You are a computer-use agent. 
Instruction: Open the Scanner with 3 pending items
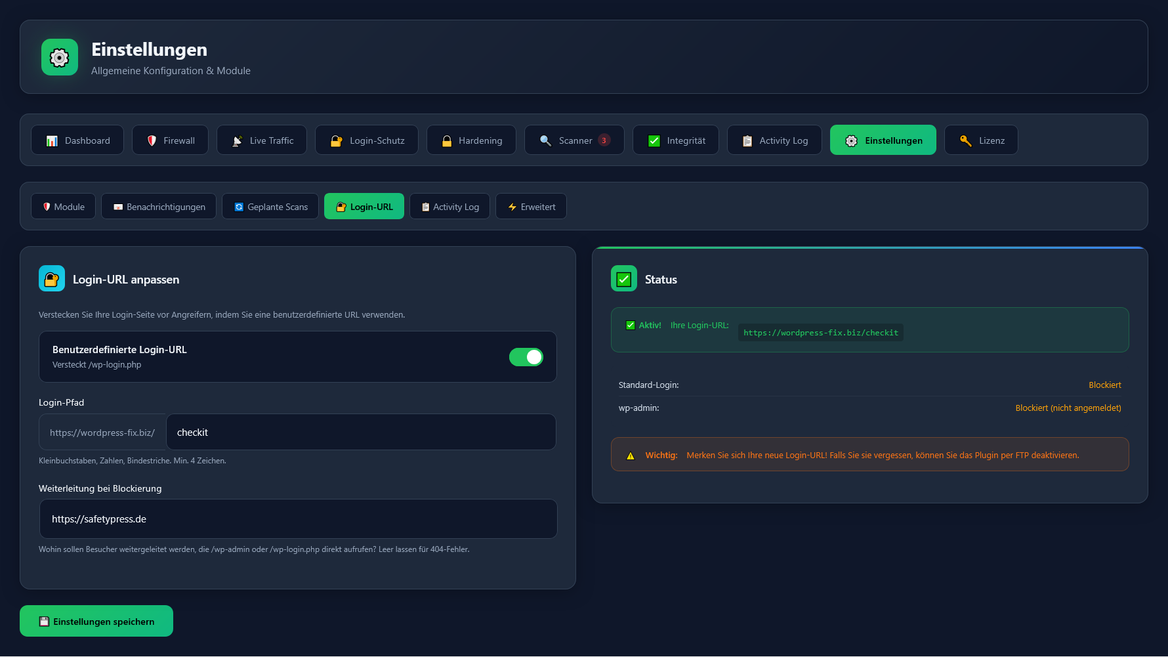tap(574, 140)
